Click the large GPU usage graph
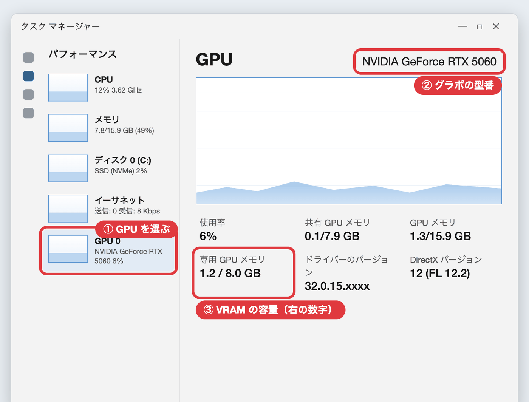The height and width of the screenshot is (402, 529). point(349,141)
